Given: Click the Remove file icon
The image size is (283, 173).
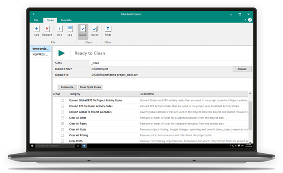Looking at the screenshot, I should (47, 29).
